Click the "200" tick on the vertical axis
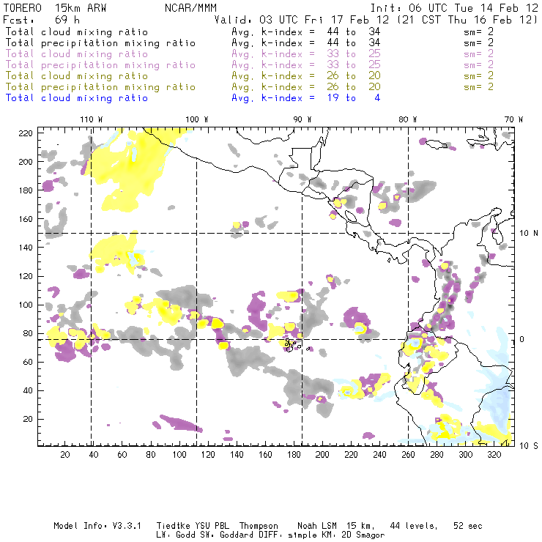Viewport: 542px width, 542px height. coord(26,162)
